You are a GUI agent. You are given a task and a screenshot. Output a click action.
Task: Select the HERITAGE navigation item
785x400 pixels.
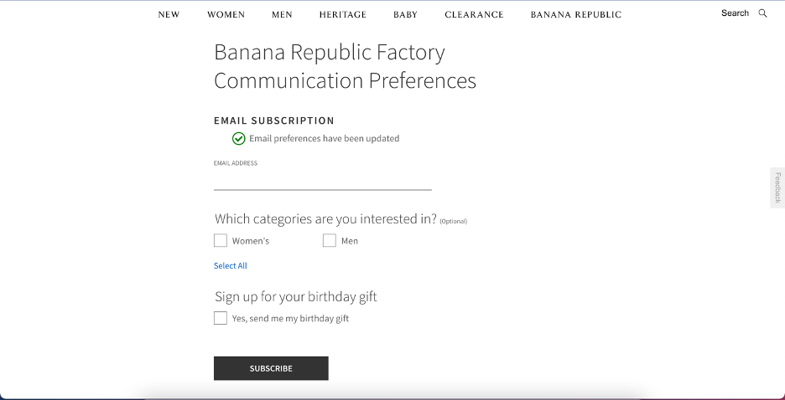click(x=342, y=14)
